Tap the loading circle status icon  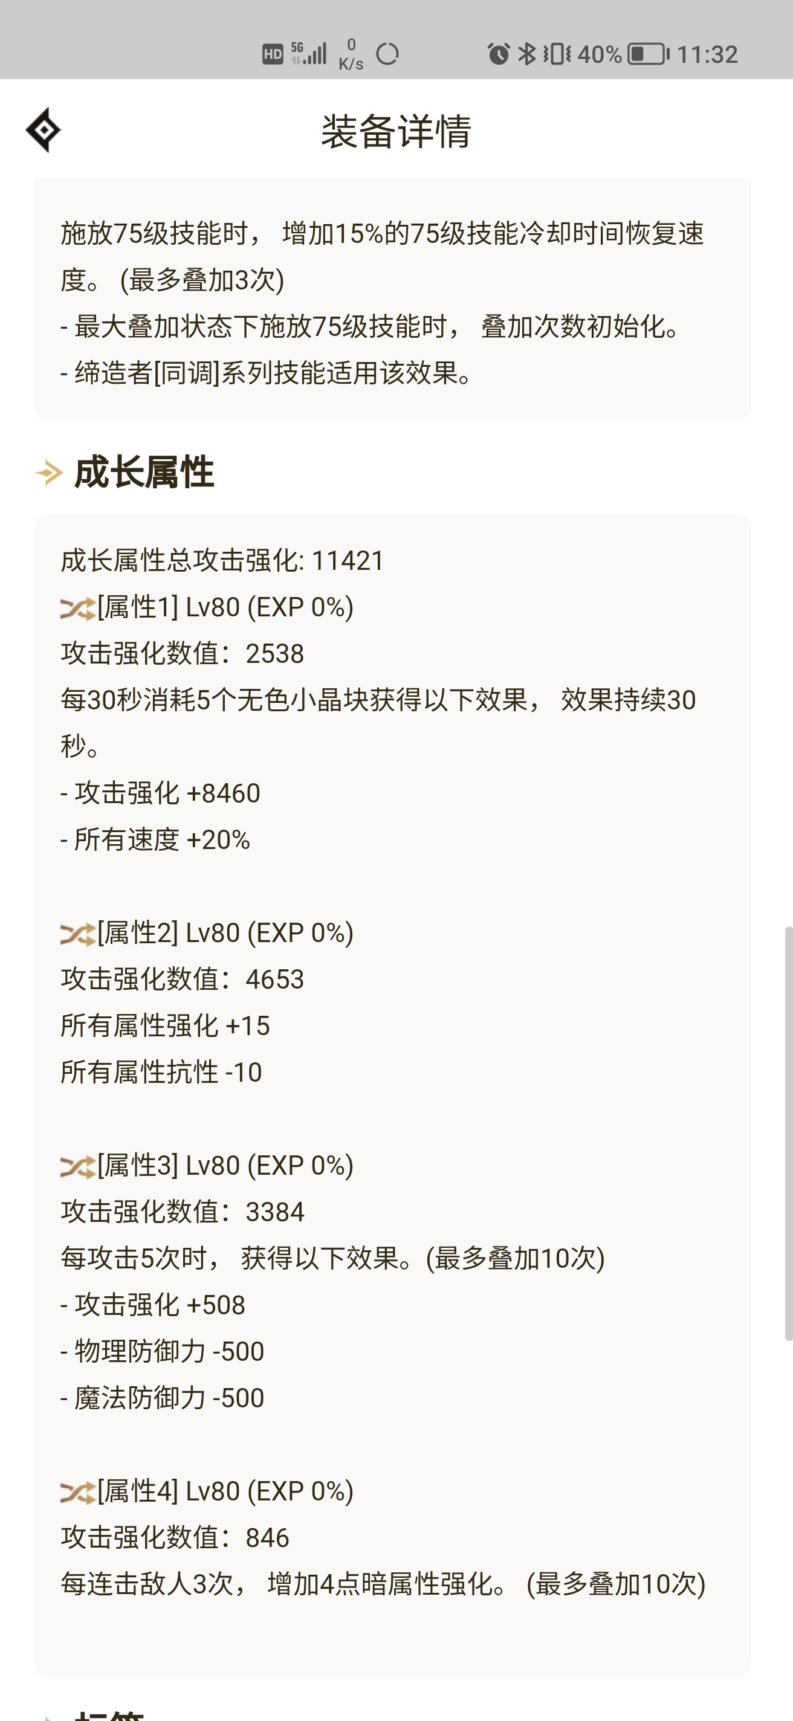click(x=387, y=53)
